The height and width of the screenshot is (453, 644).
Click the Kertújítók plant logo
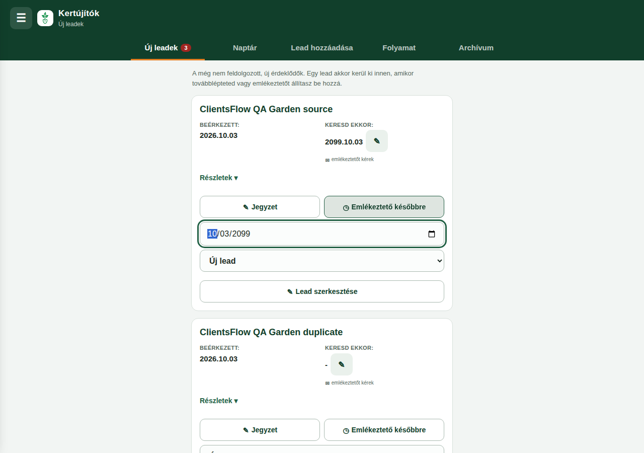pos(45,18)
